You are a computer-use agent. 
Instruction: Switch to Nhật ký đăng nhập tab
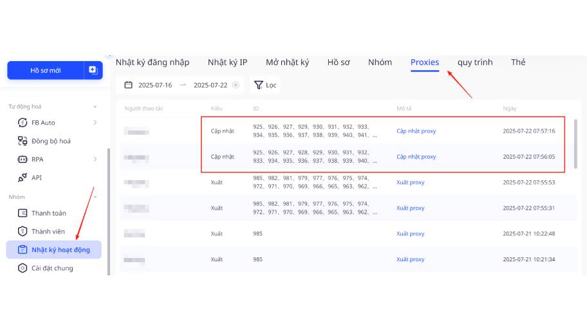153,62
